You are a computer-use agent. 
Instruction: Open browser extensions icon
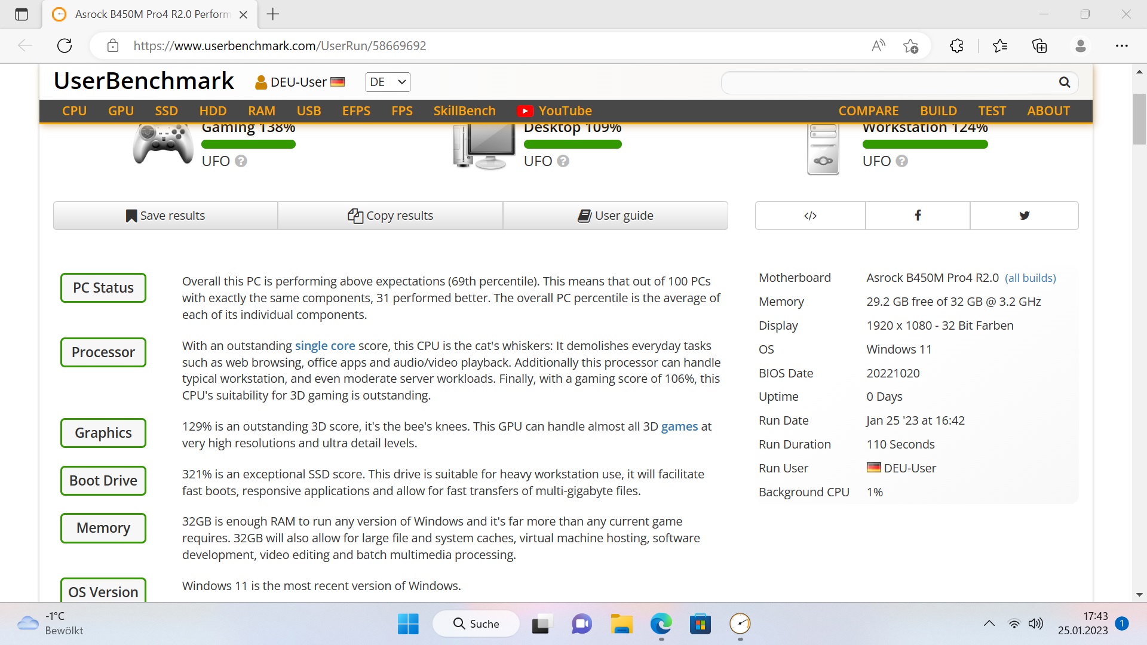pos(956,46)
